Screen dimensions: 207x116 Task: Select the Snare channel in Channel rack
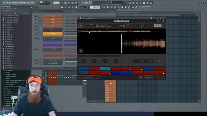(53, 19)
